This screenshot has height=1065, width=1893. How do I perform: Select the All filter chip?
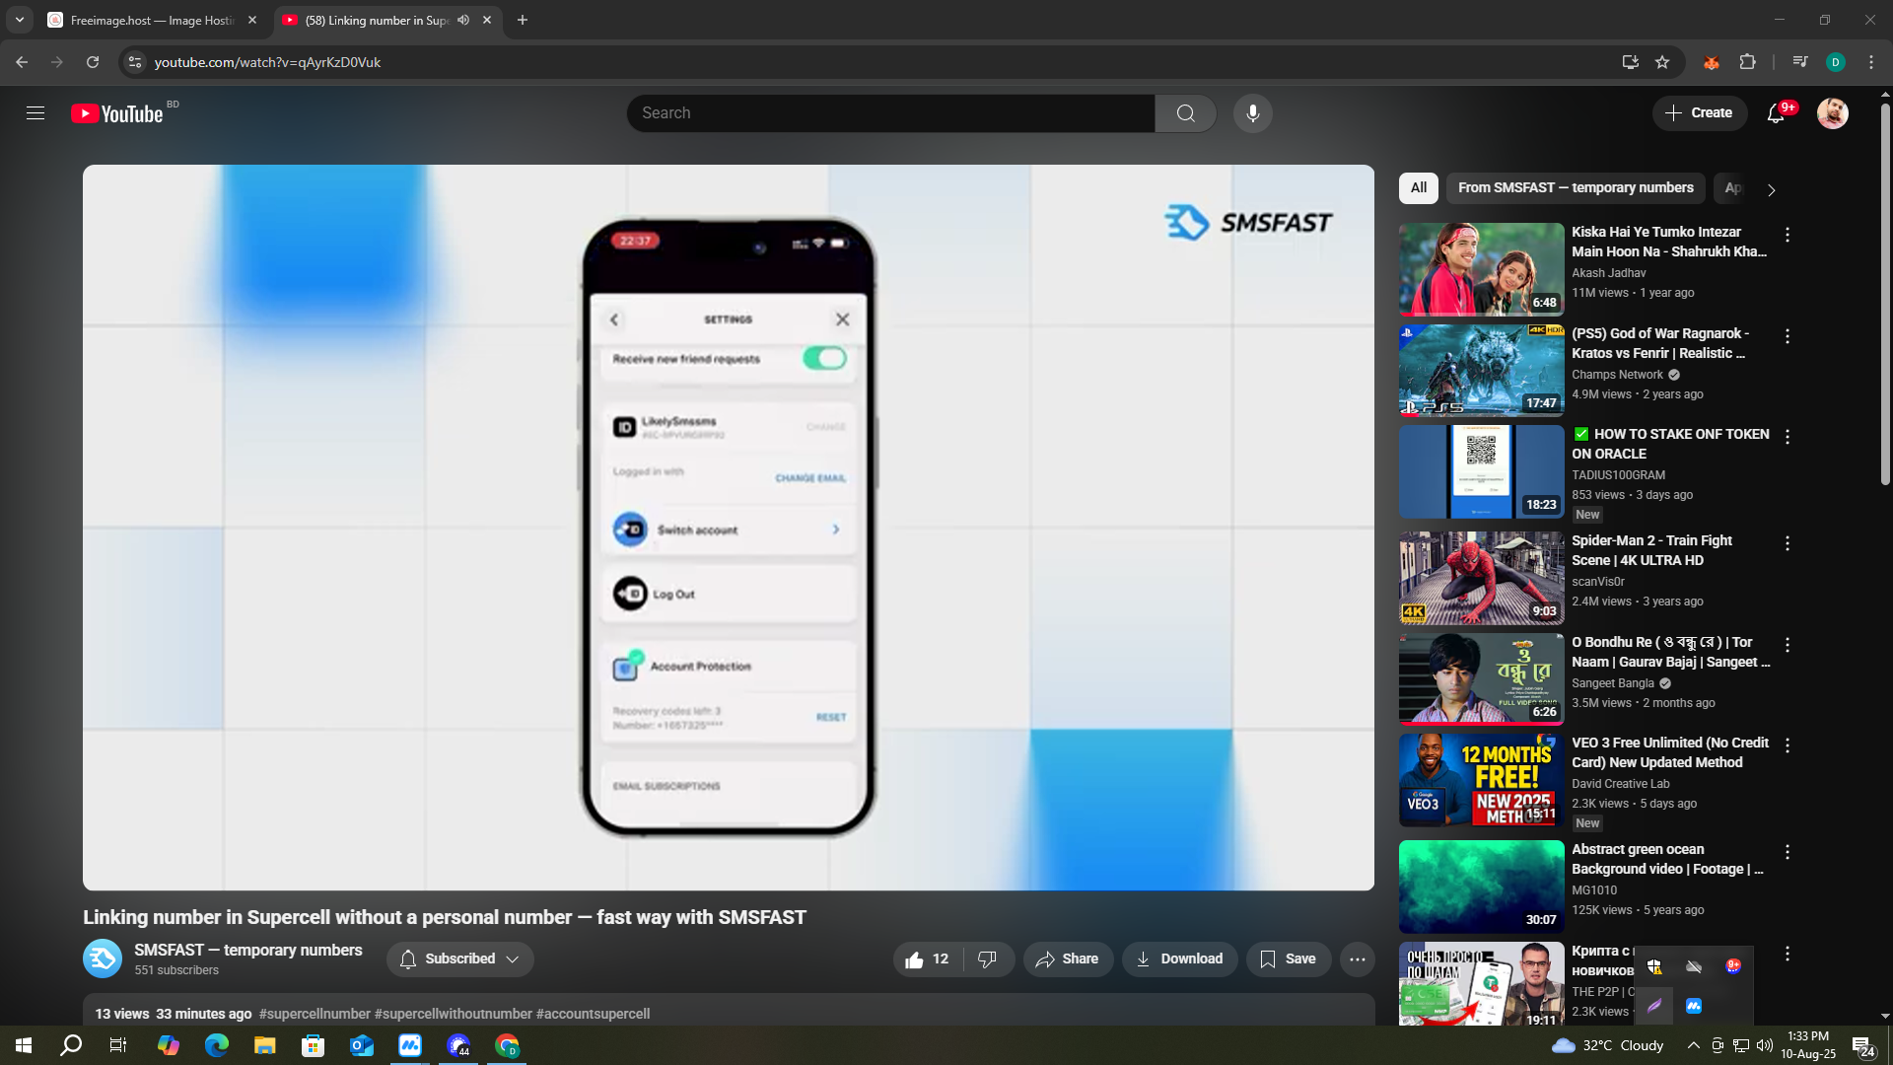pyautogui.click(x=1418, y=188)
